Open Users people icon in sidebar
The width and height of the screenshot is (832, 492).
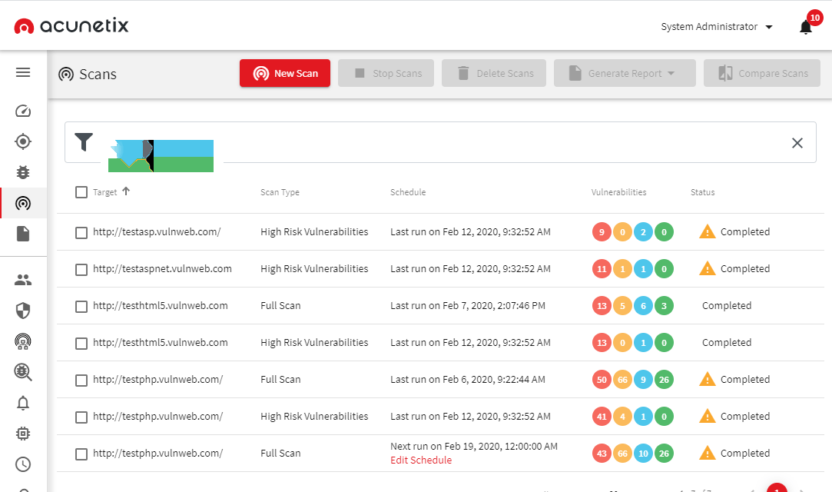coord(23,280)
